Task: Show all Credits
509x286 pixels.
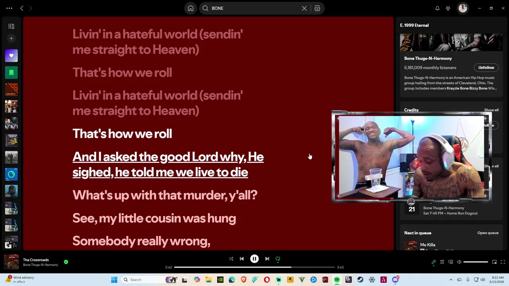Action: click(x=491, y=110)
